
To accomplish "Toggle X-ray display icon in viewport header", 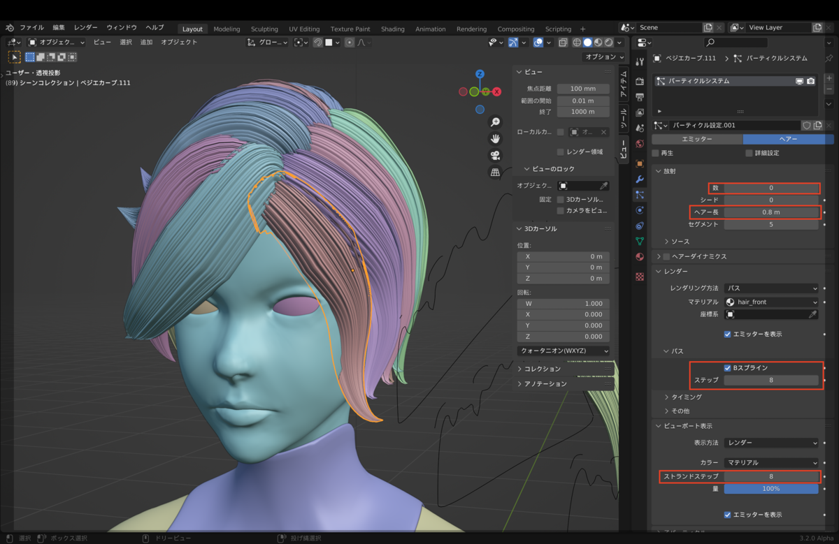I will [564, 43].
